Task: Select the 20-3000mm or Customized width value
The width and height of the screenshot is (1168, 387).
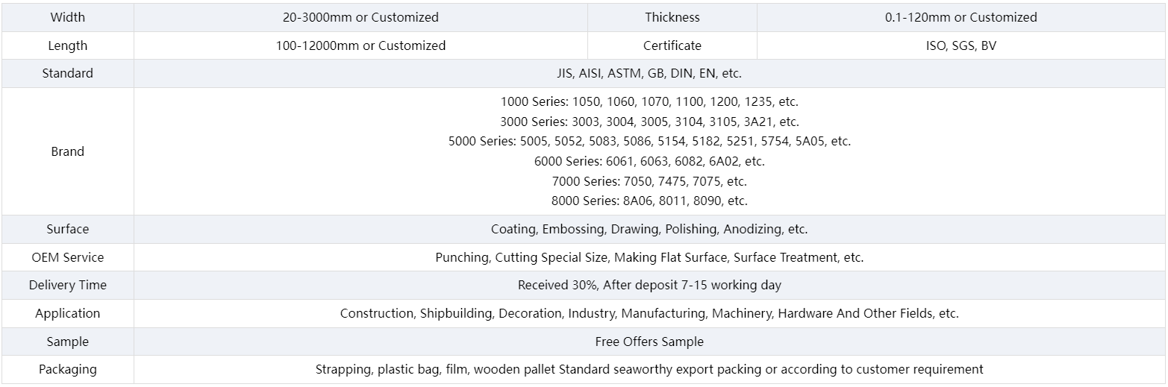Action: (x=360, y=17)
